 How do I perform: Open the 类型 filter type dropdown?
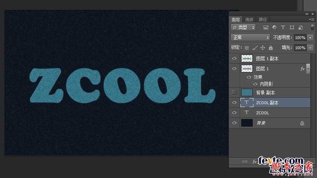point(243,27)
